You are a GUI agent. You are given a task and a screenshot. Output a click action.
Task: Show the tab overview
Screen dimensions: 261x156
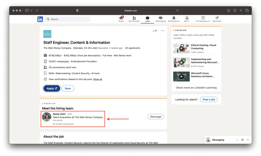(x=247, y=10)
